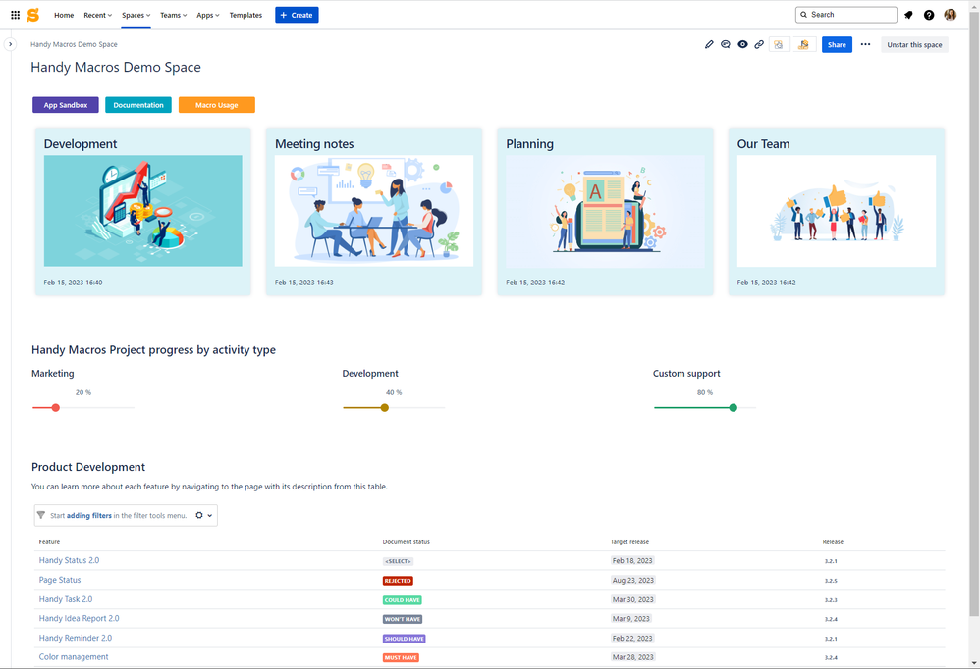
Task: Click the Custom support 80% slider handle
Action: click(734, 407)
